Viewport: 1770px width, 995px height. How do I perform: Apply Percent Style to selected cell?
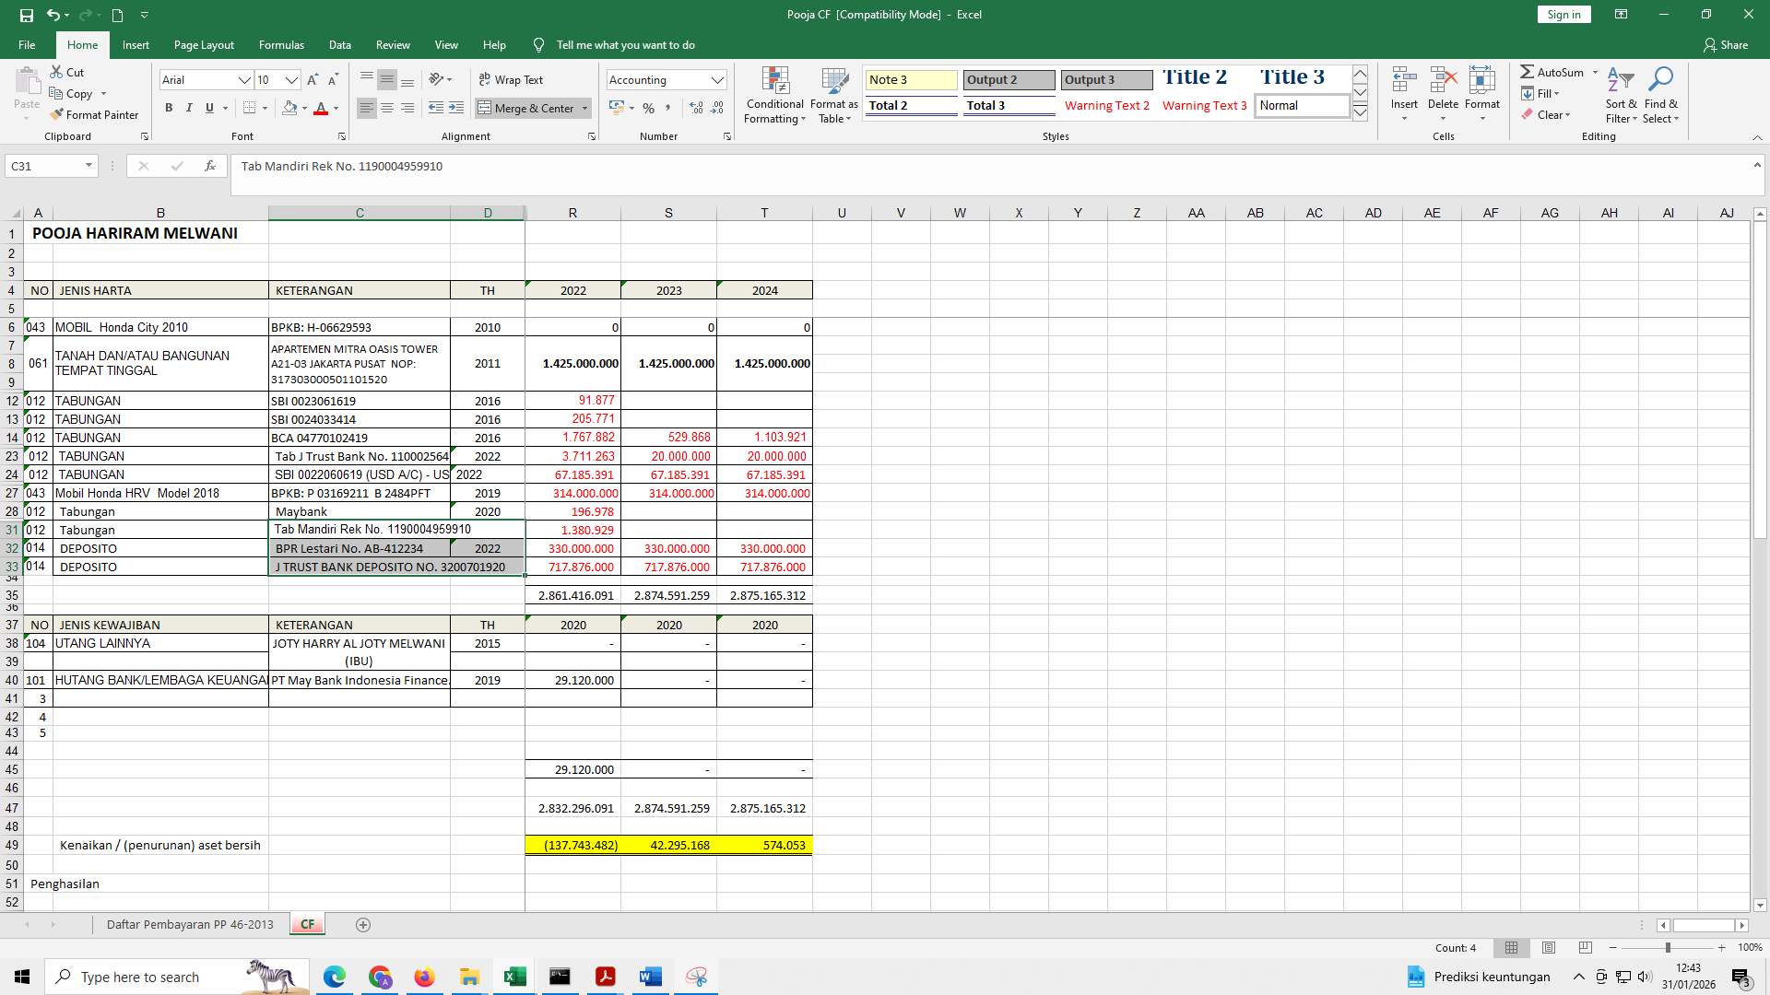coord(649,108)
